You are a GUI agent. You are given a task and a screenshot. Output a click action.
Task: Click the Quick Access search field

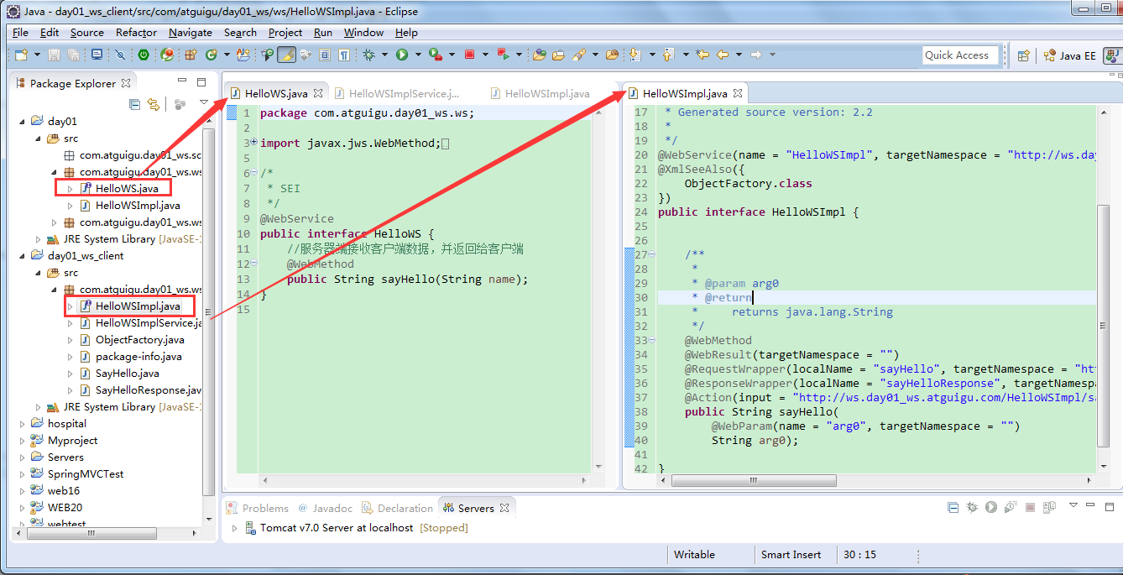(959, 55)
